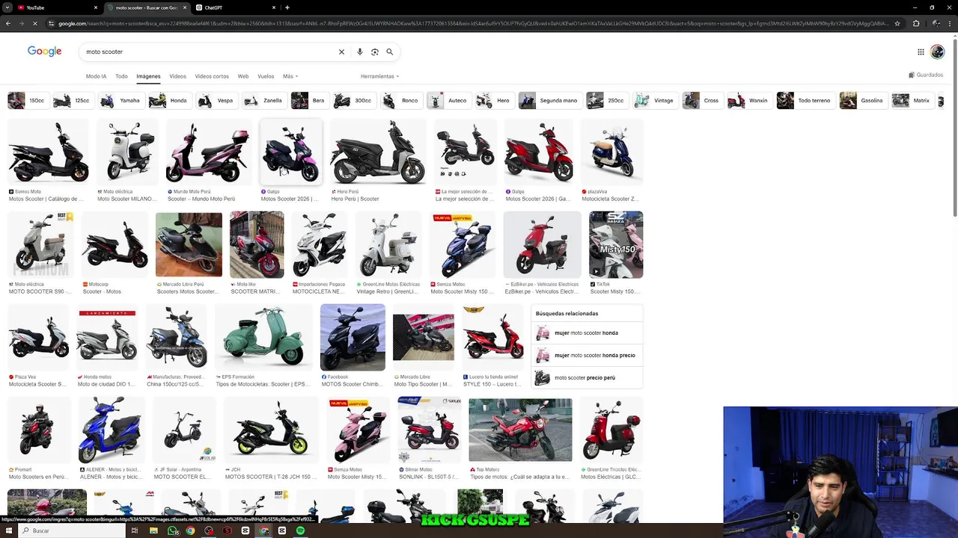This screenshot has height=538, width=958.
Task: Filter images by Yamaha chip
Action: [120, 100]
